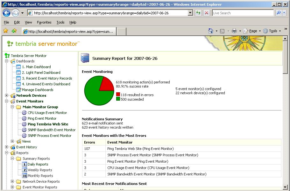Screen dimensions: 290x191
Task: Click into the Live Search box
Action: [x=243, y=13]
